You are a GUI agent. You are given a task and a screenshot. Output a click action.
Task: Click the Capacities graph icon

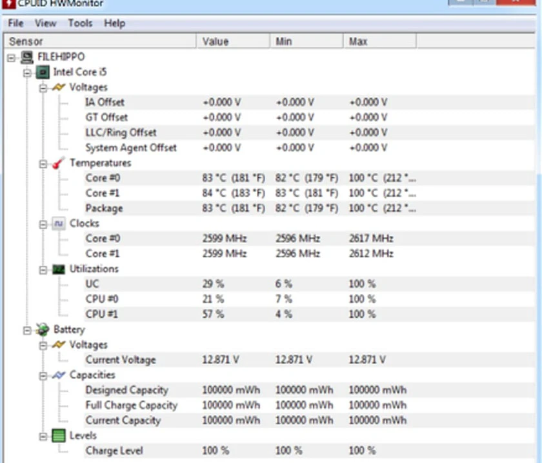(59, 375)
